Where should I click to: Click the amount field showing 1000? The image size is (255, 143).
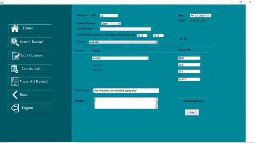point(189,58)
